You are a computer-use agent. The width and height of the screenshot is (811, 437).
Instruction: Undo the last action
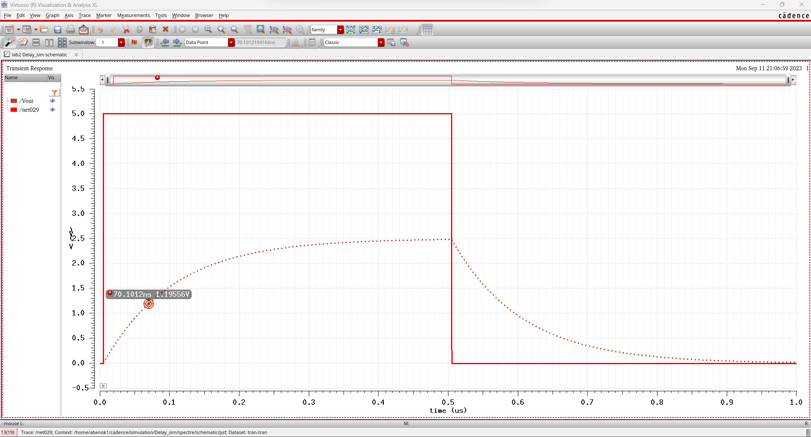[100, 30]
